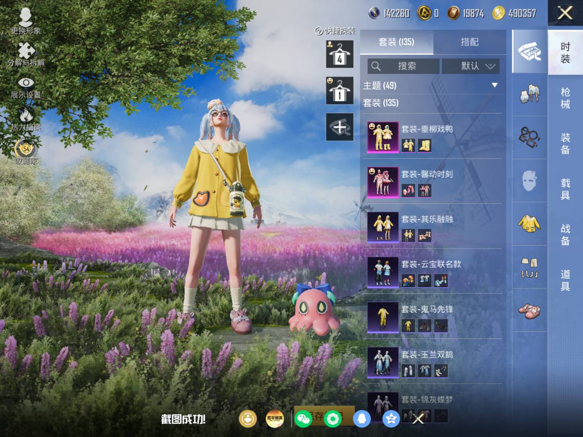The height and width of the screenshot is (437, 583).
Task: Switch to 套装 (135) tab
Action: point(396,42)
